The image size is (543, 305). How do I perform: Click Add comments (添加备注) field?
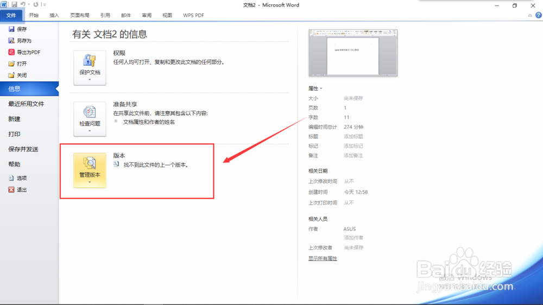pyautogui.click(x=353, y=156)
